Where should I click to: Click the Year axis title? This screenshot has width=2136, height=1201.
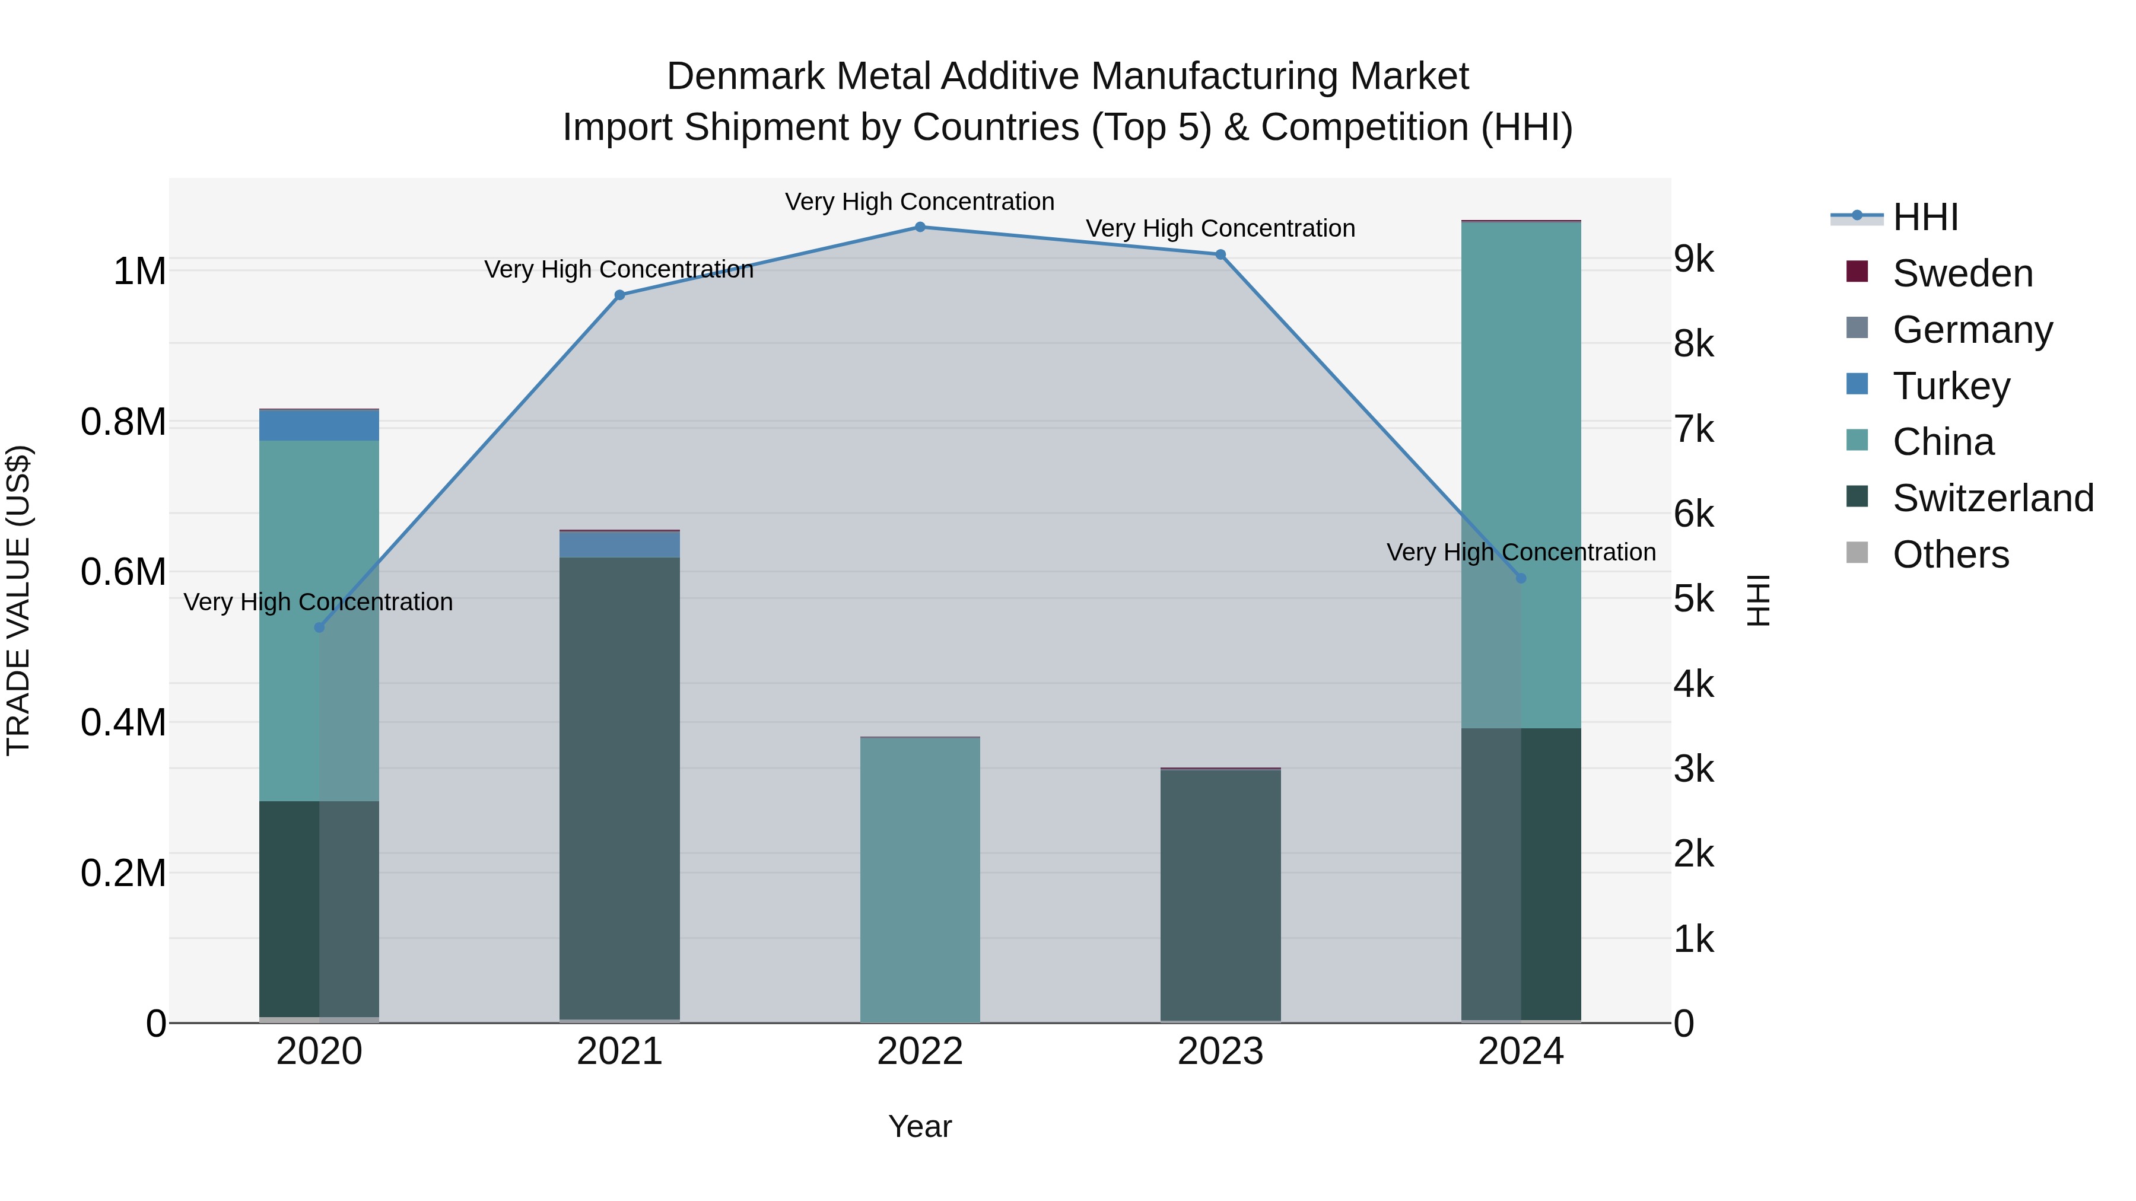[x=920, y=1126]
